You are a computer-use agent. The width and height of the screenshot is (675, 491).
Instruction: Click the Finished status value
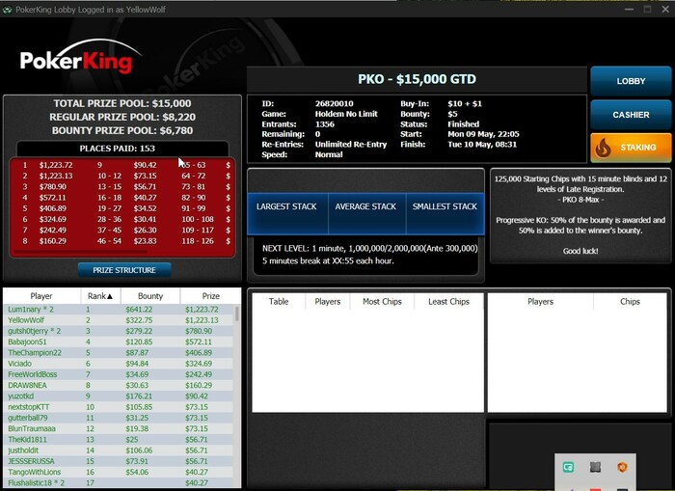(463, 124)
